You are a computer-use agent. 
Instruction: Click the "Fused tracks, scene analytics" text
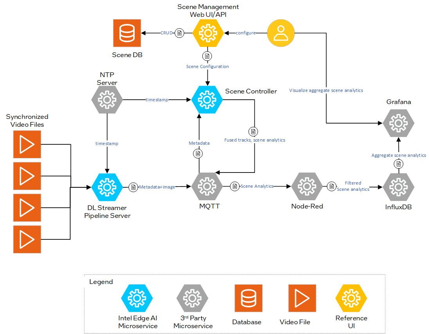click(254, 140)
